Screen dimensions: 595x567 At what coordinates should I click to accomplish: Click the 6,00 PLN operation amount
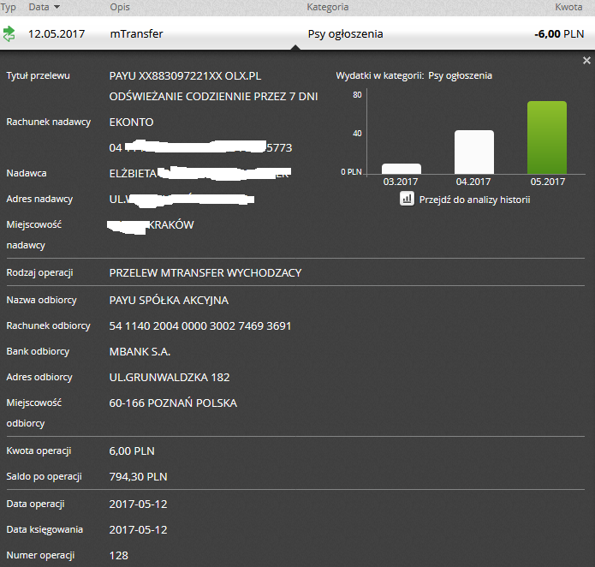click(x=132, y=451)
